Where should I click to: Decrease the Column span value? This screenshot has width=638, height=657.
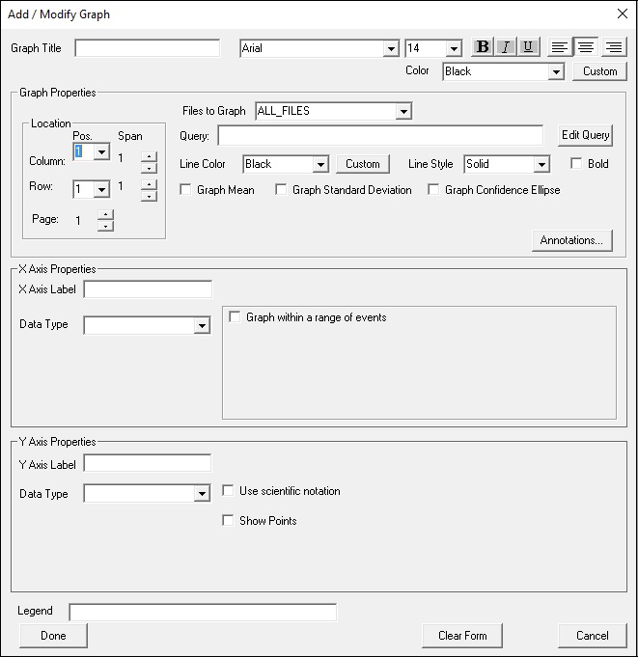[149, 168]
